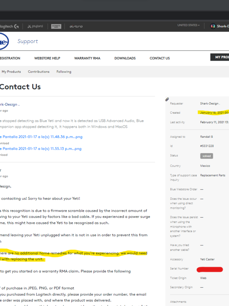
Task: Open the rk-Design author link
Action: (10, 104)
